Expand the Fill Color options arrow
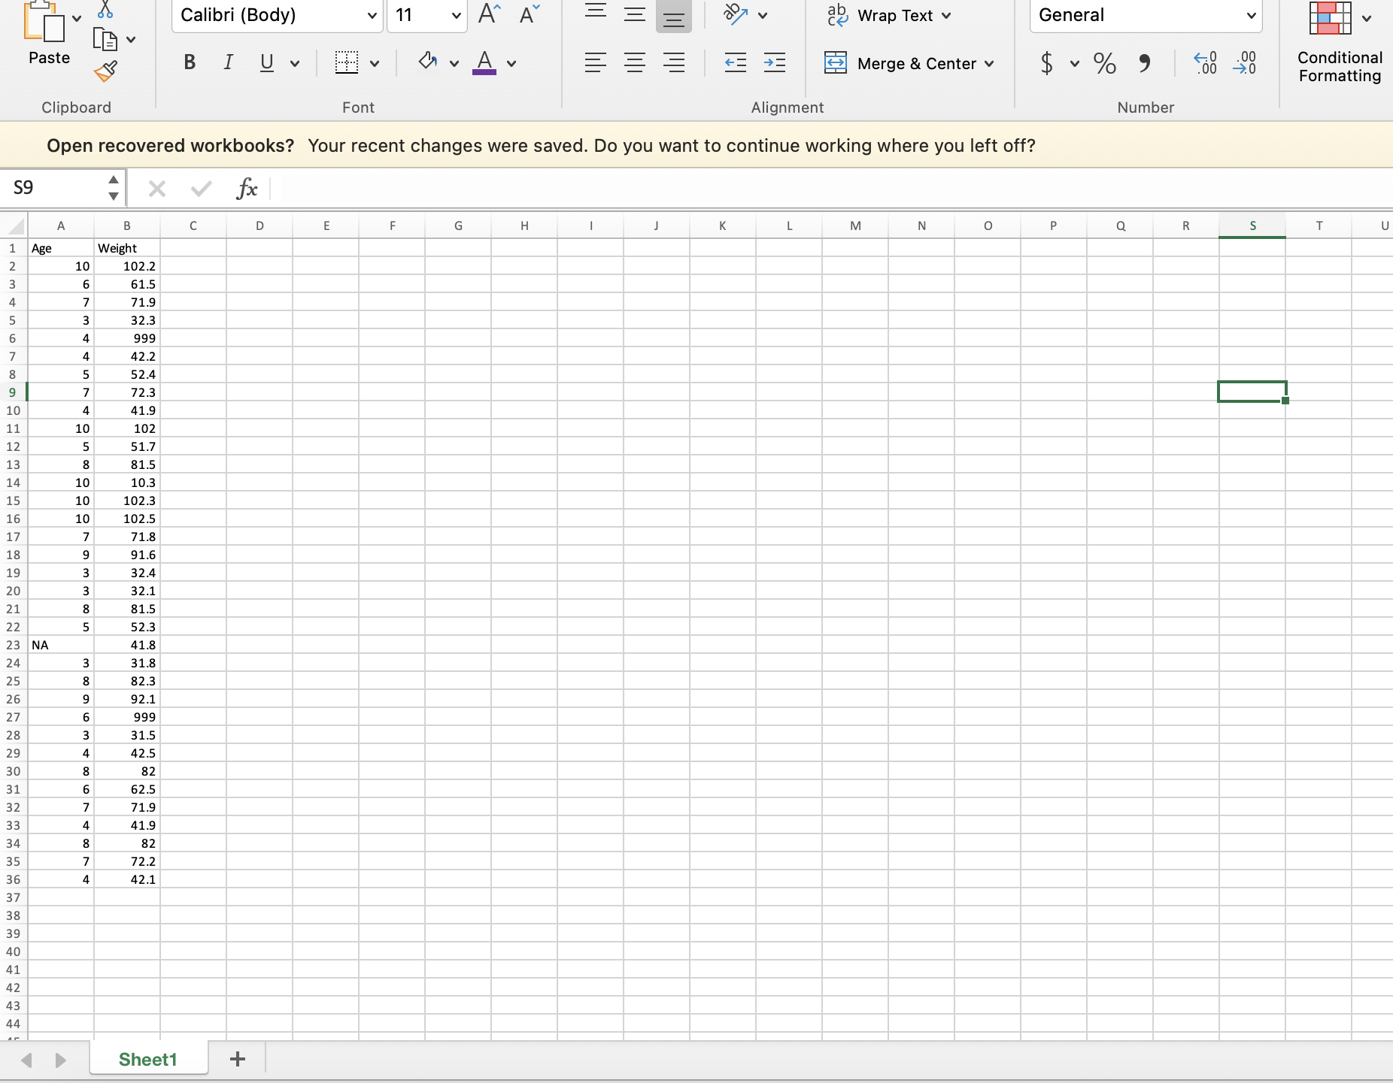Viewport: 1393px width, 1083px height. [x=454, y=63]
